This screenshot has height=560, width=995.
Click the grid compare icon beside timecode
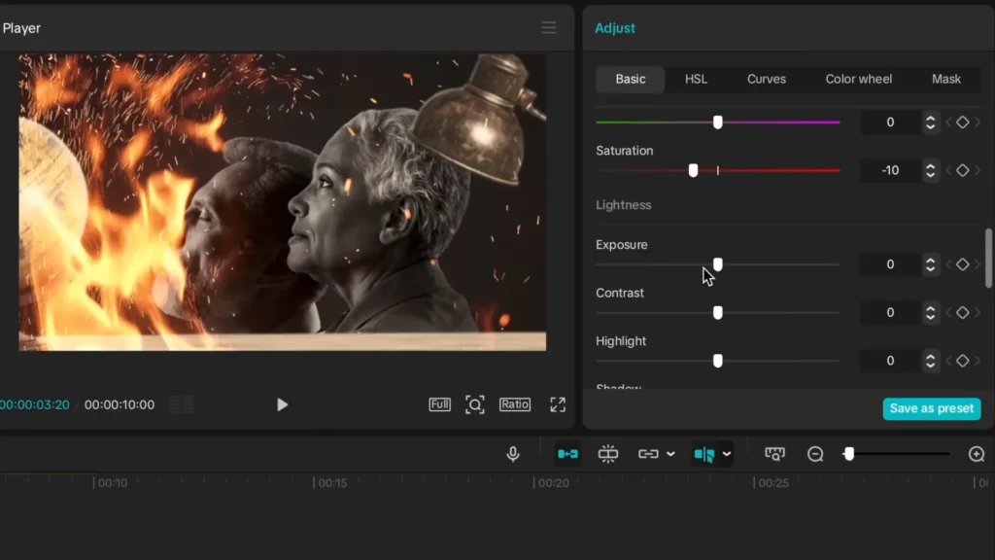pyautogui.click(x=182, y=404)
